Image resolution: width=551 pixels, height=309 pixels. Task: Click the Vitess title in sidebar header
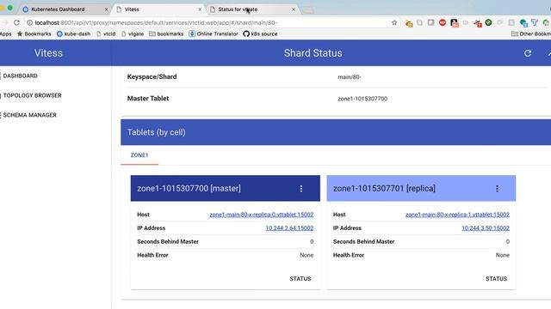48,53
